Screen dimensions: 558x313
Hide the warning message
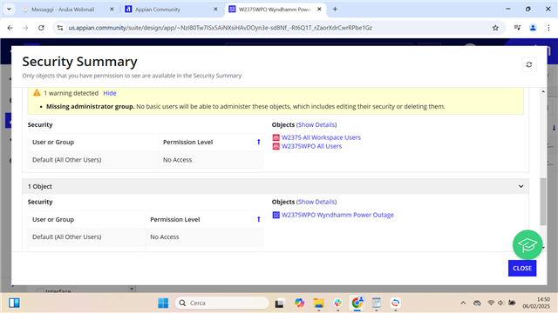tap(110, 93)
